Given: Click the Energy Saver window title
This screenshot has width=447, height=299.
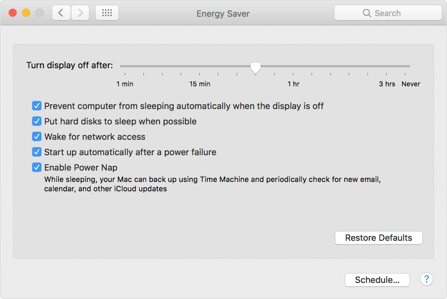Looking at the screenshot, I should (x=223, y=14).
